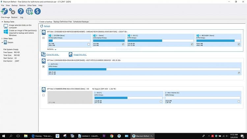Open the Actions dropdown for Disk 1
This screenshot has height=139, width=247.
tap(52, 49)
